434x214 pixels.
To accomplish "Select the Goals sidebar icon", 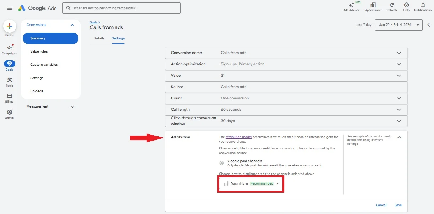I will click(10, 65).
